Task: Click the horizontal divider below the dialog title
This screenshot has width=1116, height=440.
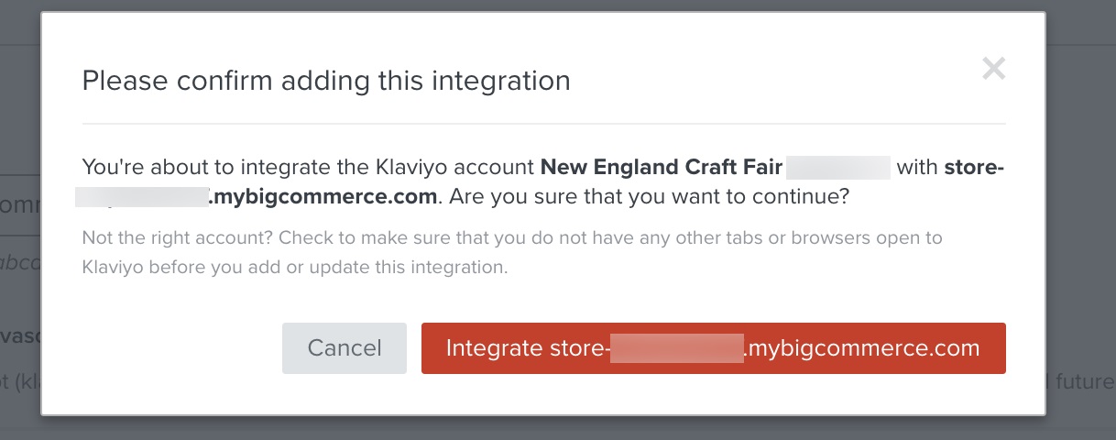Action: (x=543, y=124)
